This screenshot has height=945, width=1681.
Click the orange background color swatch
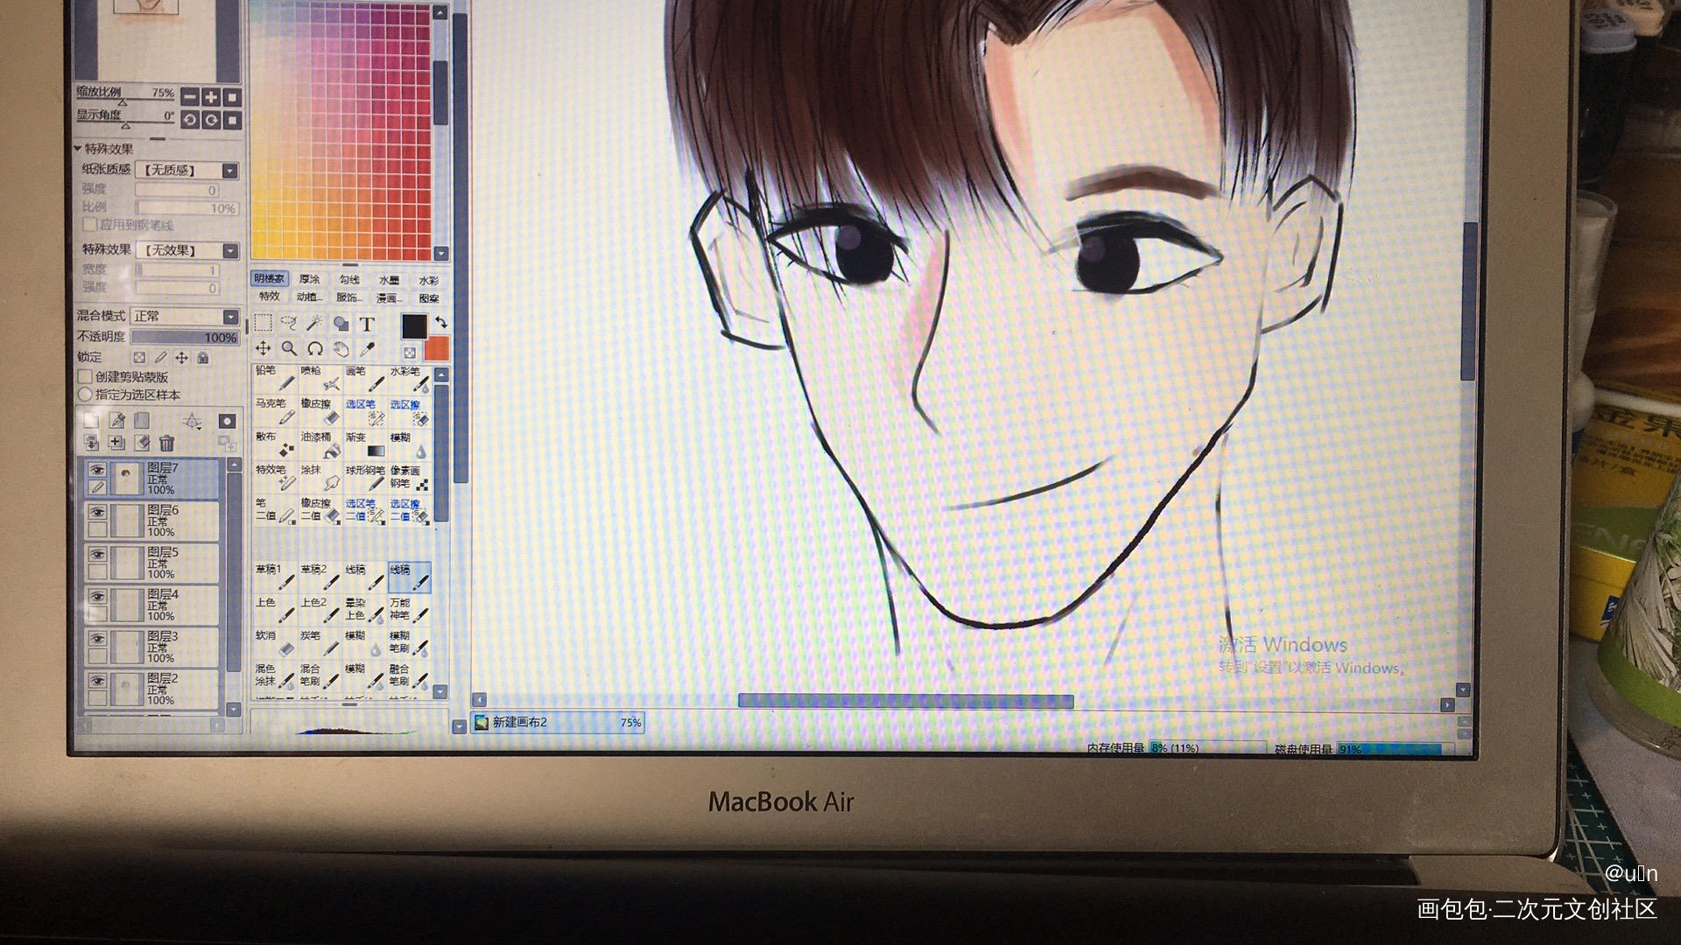[436, 349]
